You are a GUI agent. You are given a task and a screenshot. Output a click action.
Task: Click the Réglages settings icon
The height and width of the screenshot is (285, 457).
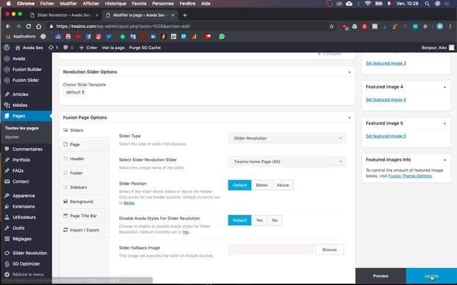(x=7, y=238)
